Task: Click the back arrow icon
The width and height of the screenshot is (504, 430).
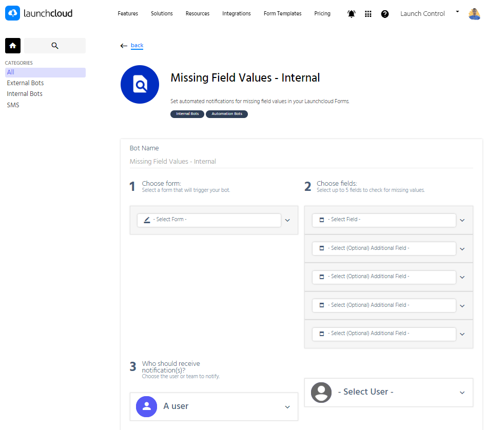Action: (x=124, y=46)
